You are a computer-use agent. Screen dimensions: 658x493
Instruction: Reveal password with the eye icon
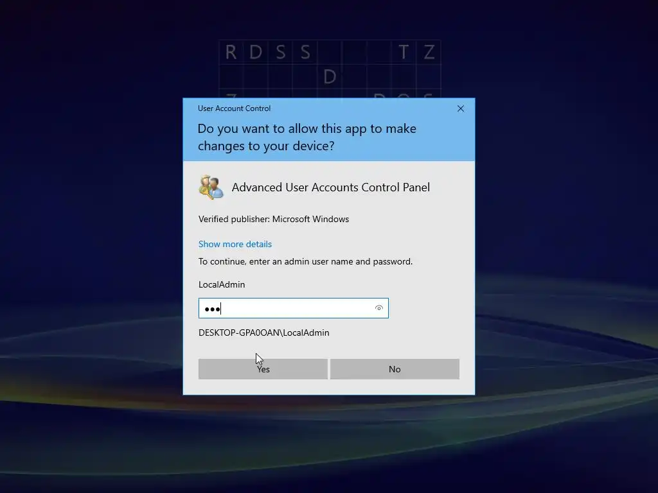pos(379,308)
